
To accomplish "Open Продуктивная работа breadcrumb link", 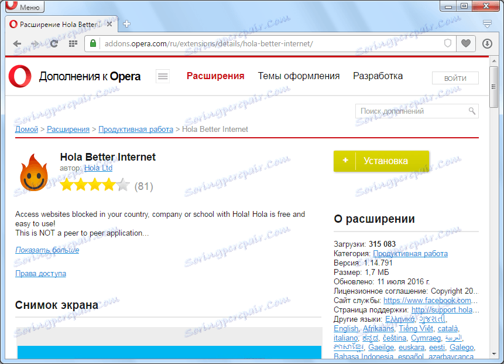I will [136, 130].
